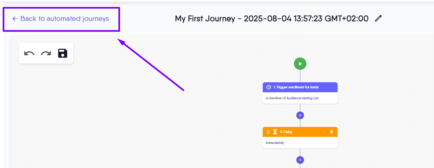Redo the last undone change
The width and height of the screenshot is (434, 168).
(x=46, y=53)
